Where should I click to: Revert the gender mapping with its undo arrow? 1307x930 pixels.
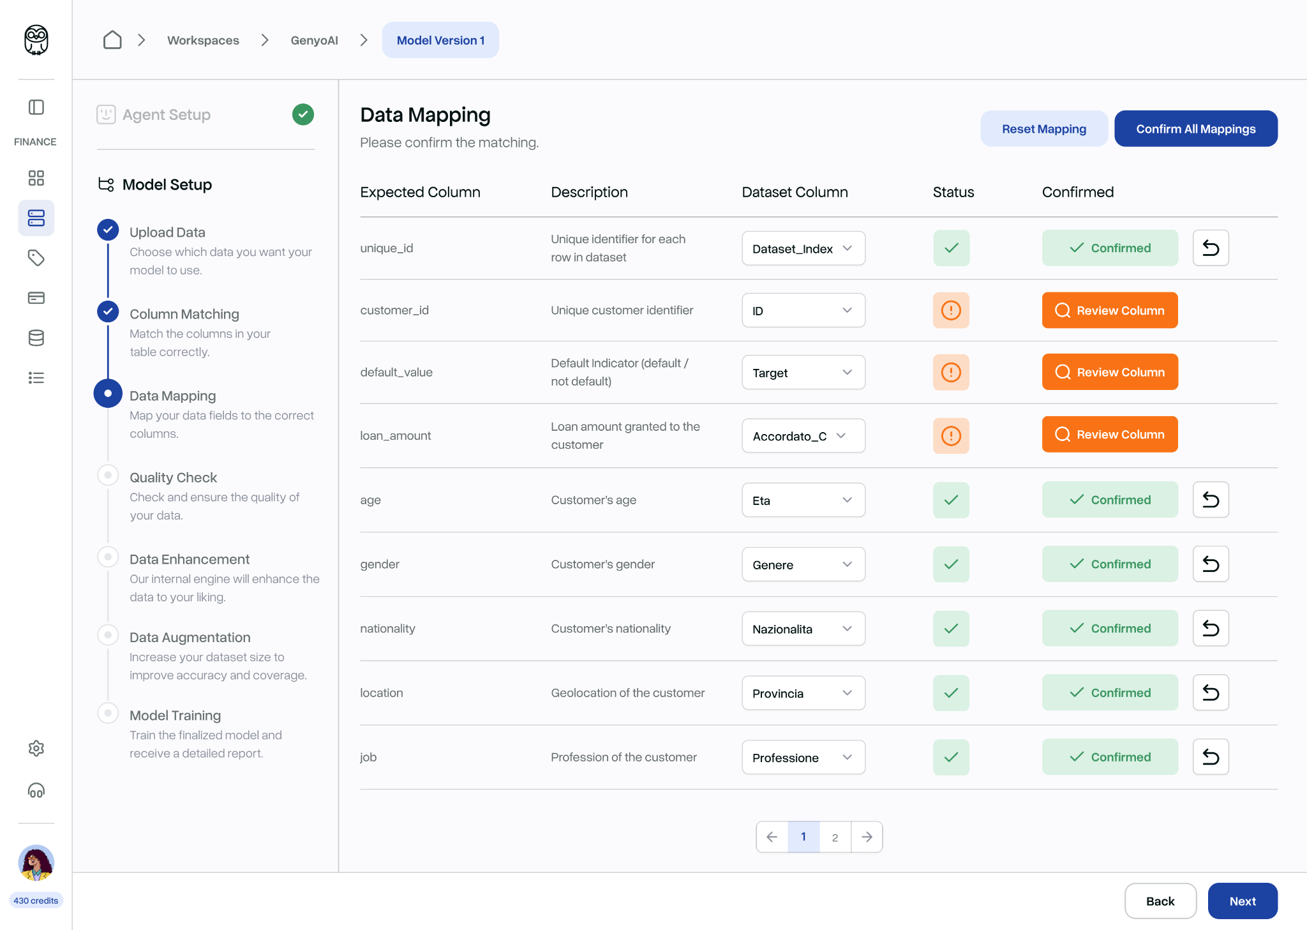pyautogui.click(x=1211, y=564)
